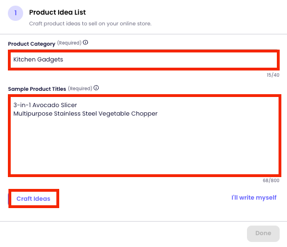Click the Craft Ideas button

click(x=33, y=199)
